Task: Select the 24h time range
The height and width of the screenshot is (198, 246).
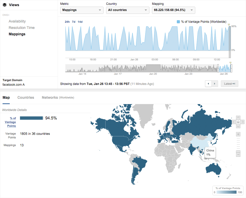Action: click(x=67, y=22)
